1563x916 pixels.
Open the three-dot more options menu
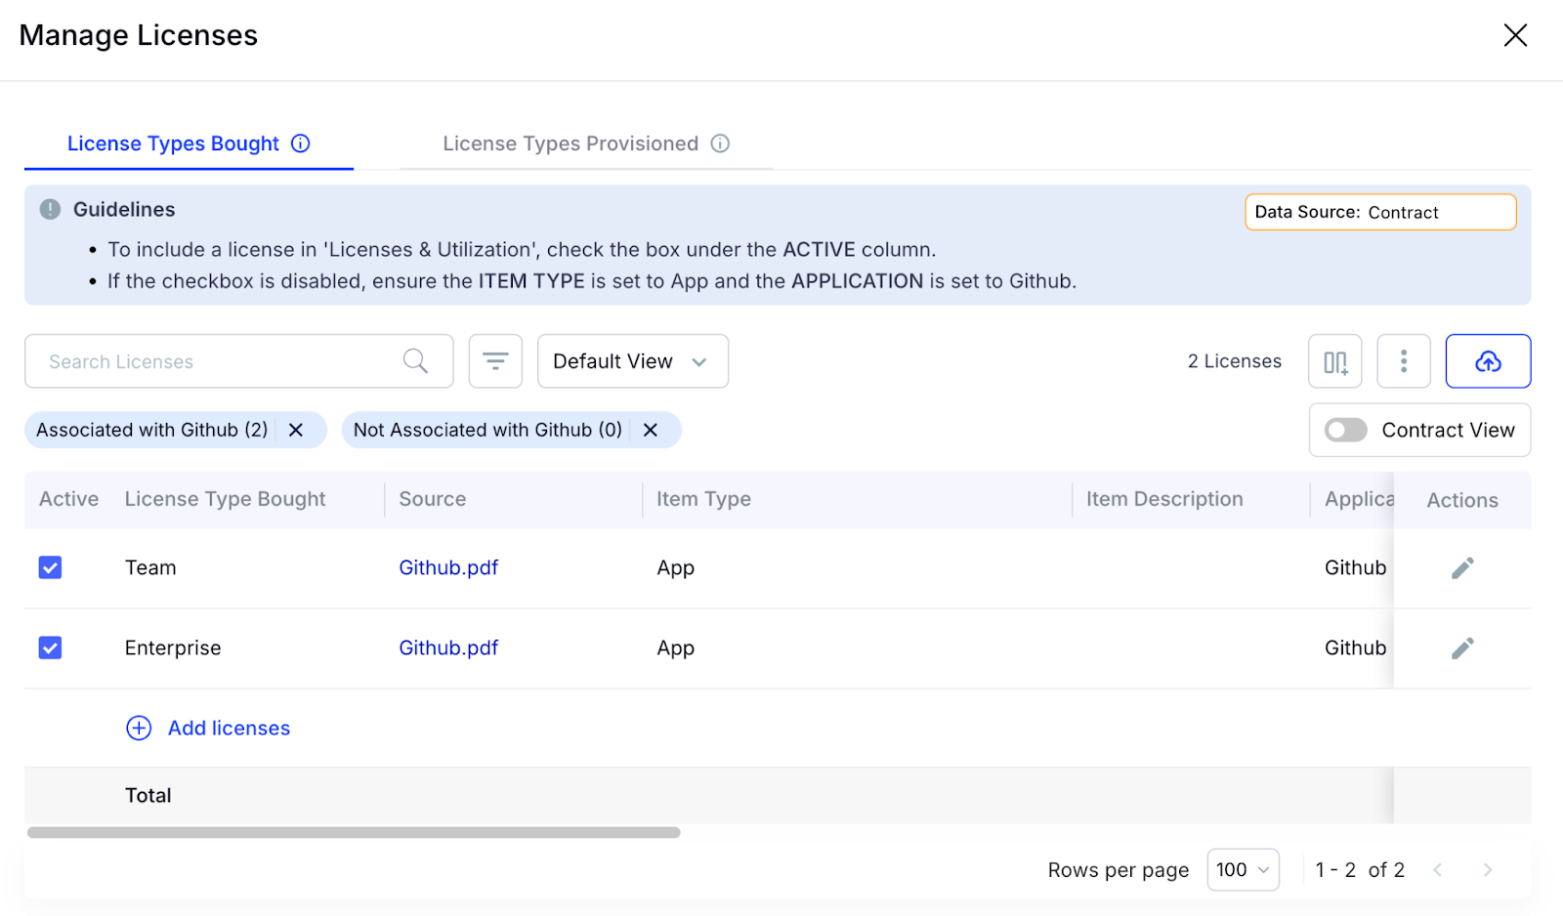(x=1404, y=361)
